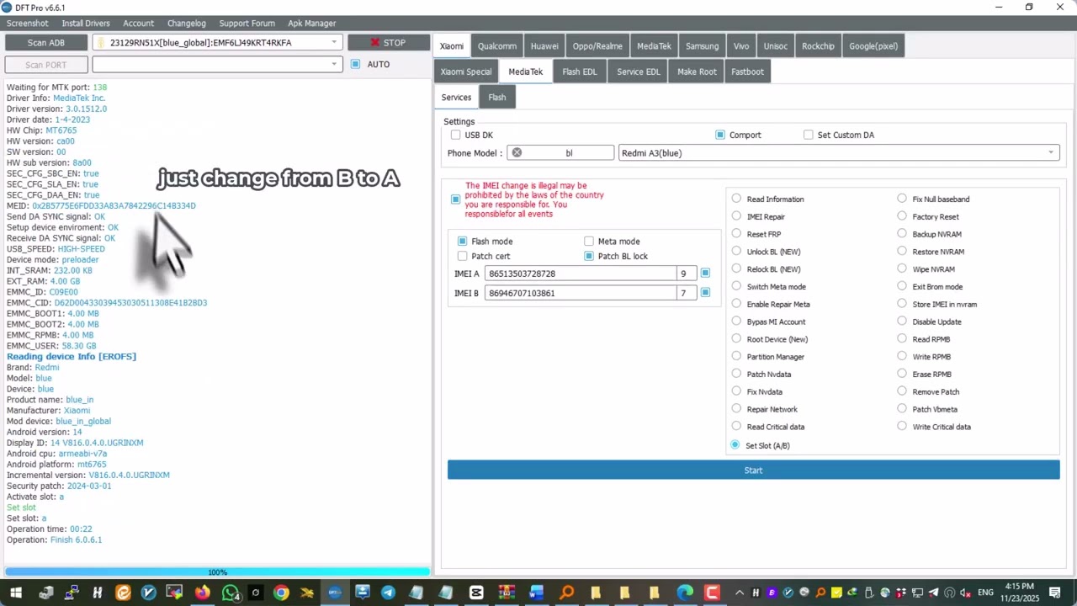Toggle the IMEI A checkbox
Image resolution: width=1077 pixels, height=606 pixels.
[705, 274]
